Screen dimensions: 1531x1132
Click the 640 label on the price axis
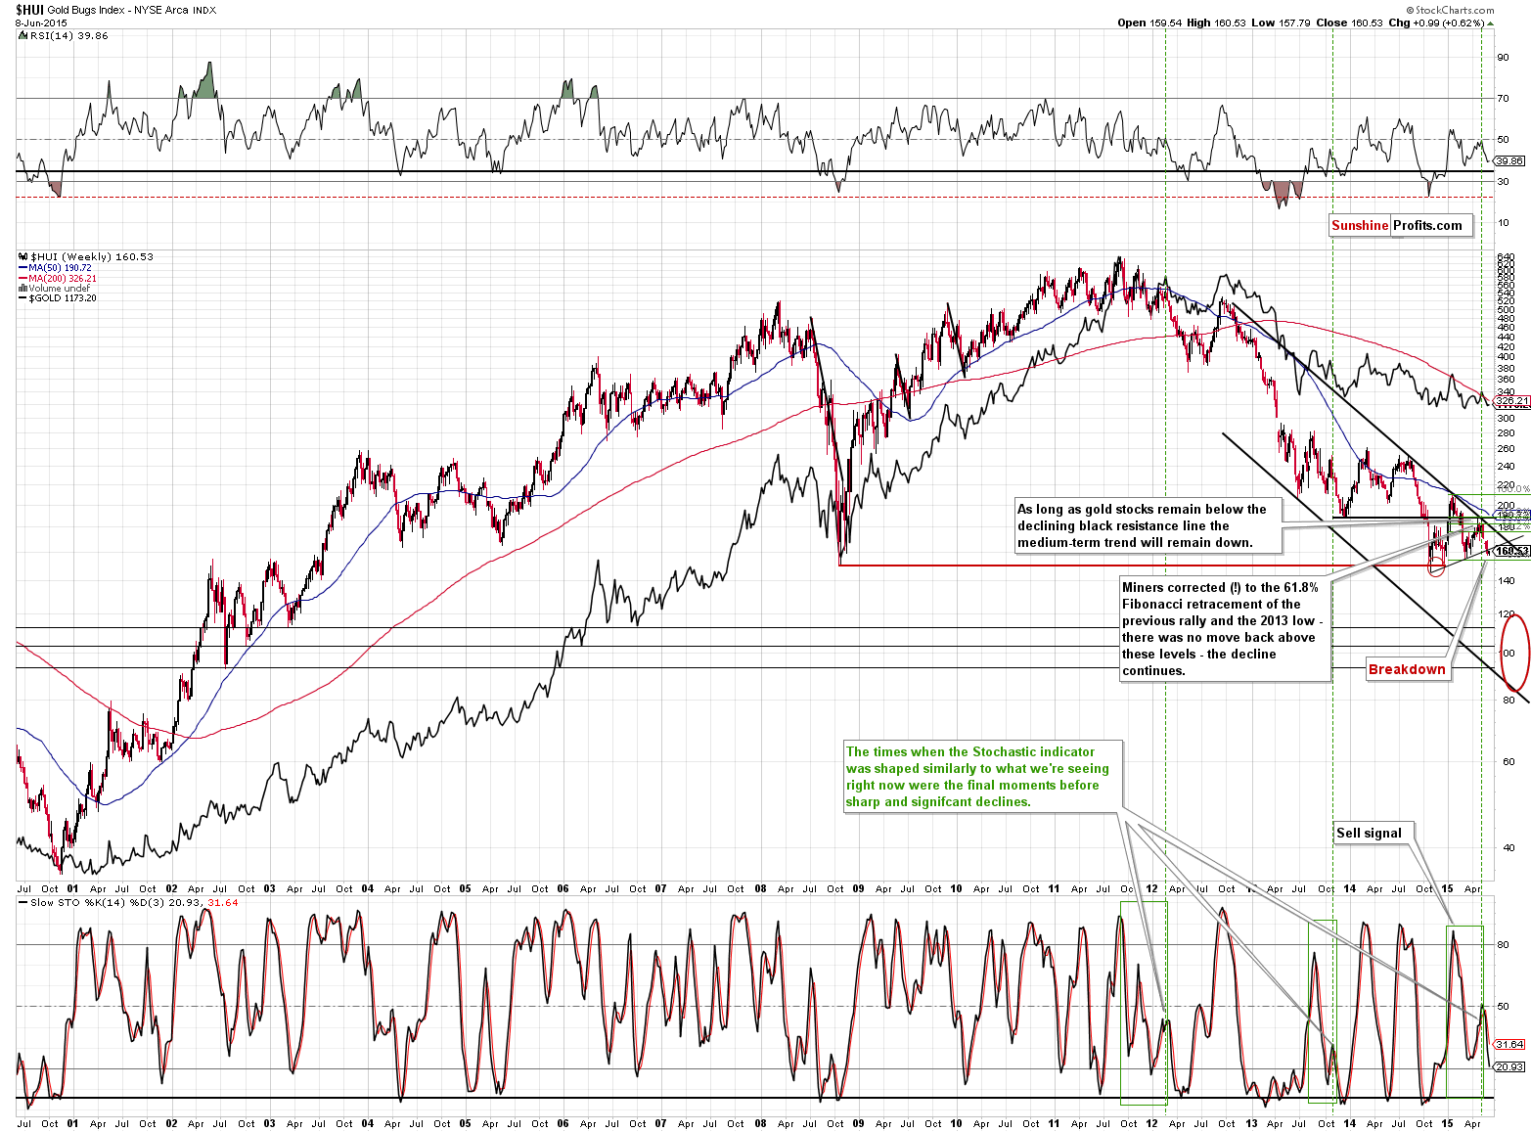[x=1507, y=258]
